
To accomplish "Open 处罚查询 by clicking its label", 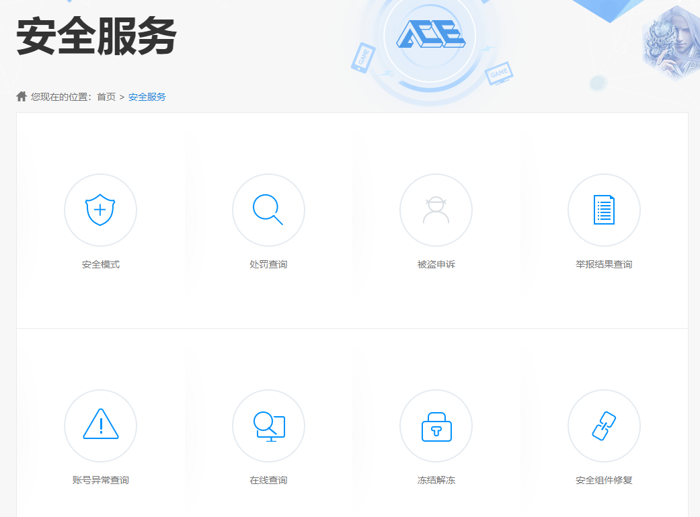I will click(x=268, y=264).
